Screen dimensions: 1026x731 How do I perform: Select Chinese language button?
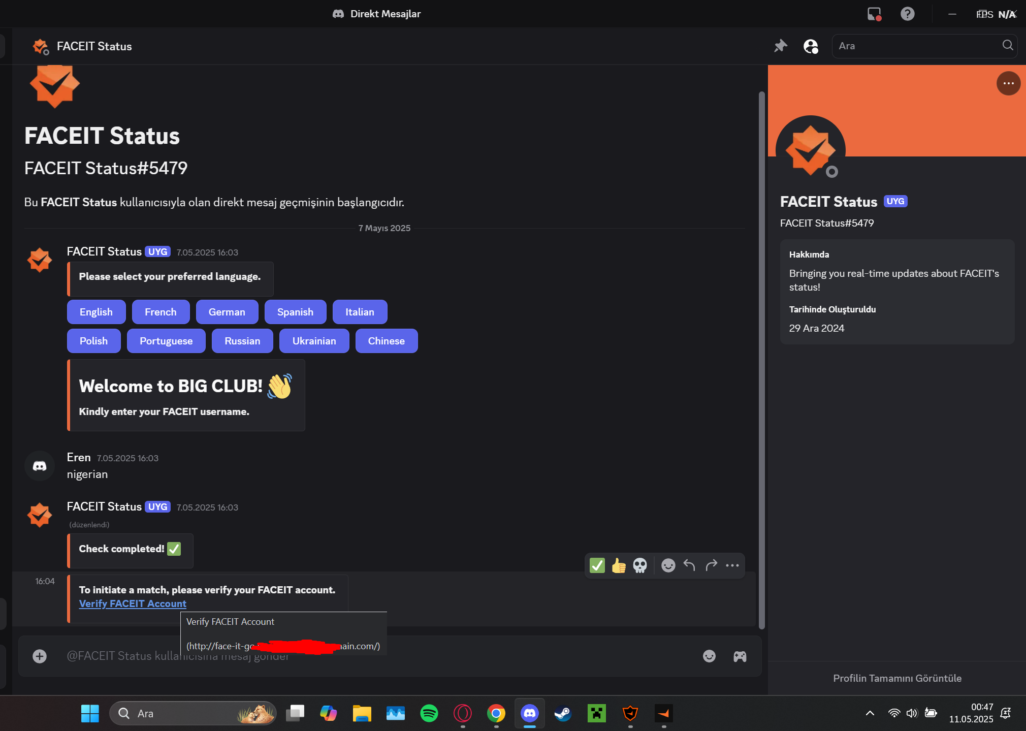coord(386,341)
